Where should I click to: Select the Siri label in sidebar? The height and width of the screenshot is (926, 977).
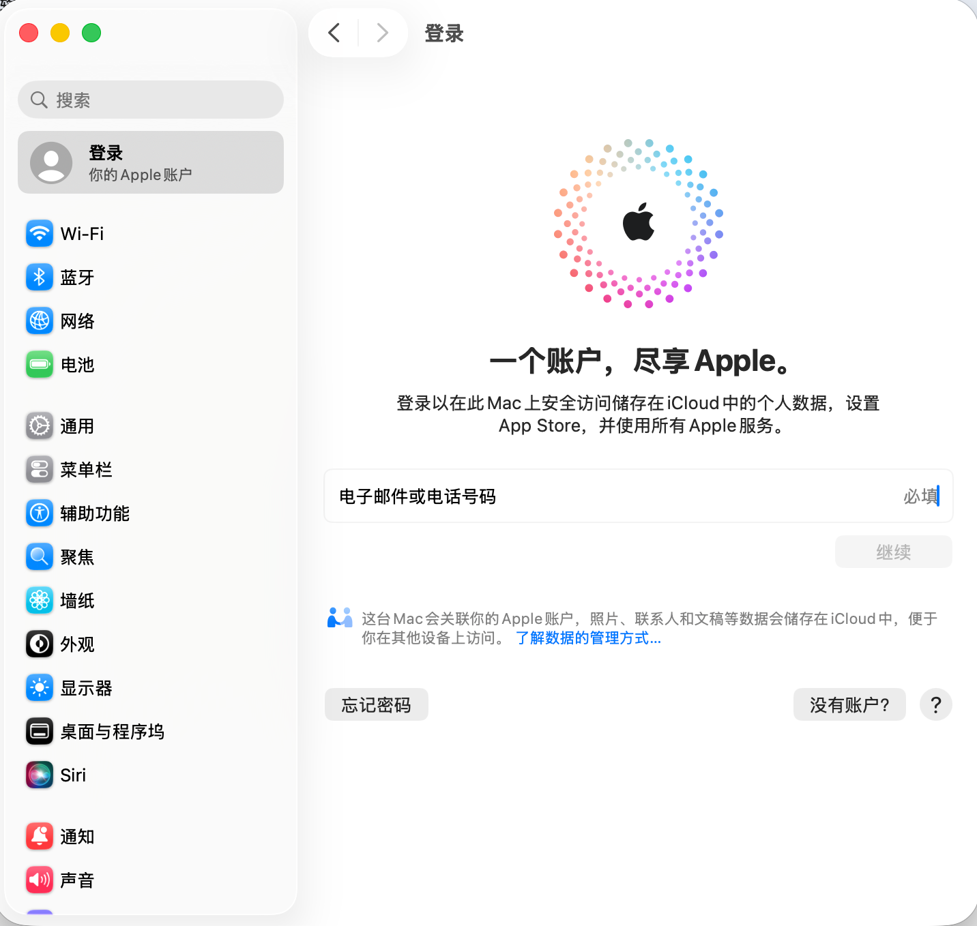[x=73, y=775]
